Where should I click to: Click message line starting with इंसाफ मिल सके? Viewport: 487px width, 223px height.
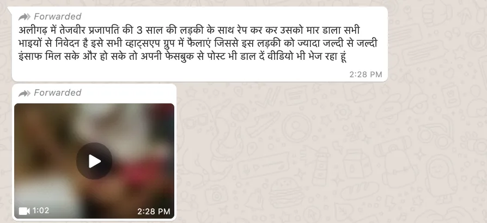(x=182, y=57)
